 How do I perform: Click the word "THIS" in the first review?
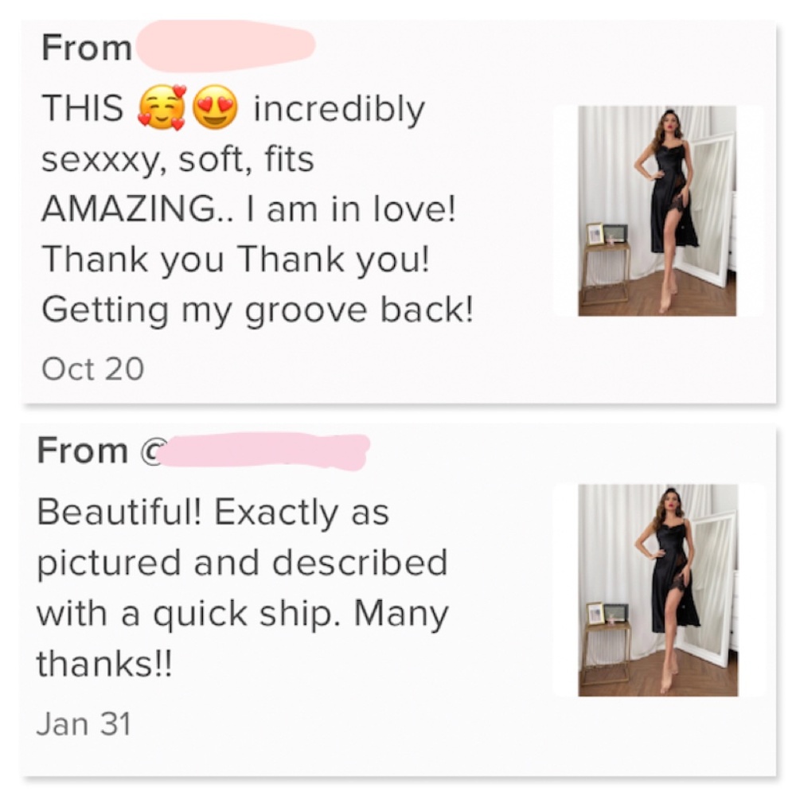[83, 108]
